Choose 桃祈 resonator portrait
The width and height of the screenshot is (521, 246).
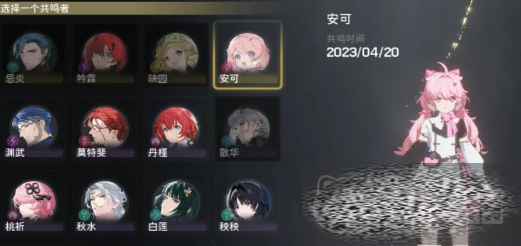click(x=33, y=202)
